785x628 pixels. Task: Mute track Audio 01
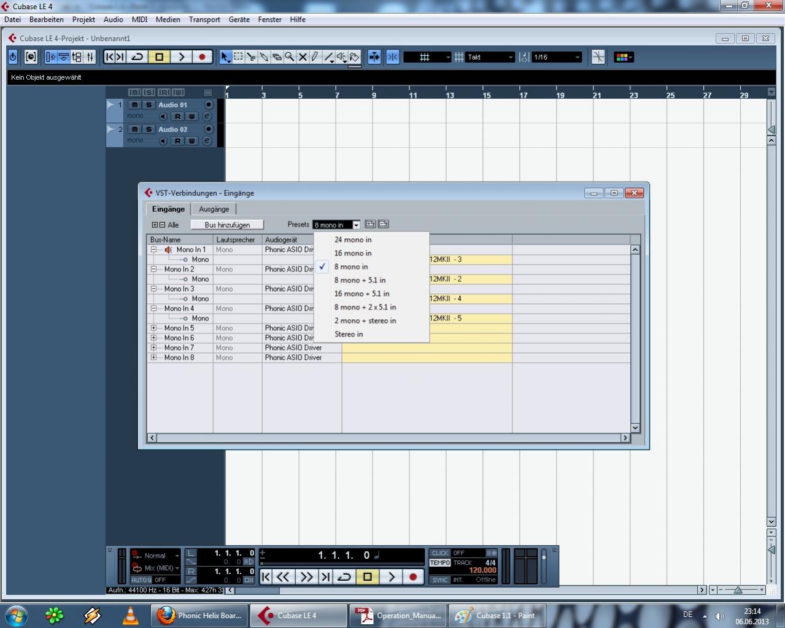(x=134, y=105)
